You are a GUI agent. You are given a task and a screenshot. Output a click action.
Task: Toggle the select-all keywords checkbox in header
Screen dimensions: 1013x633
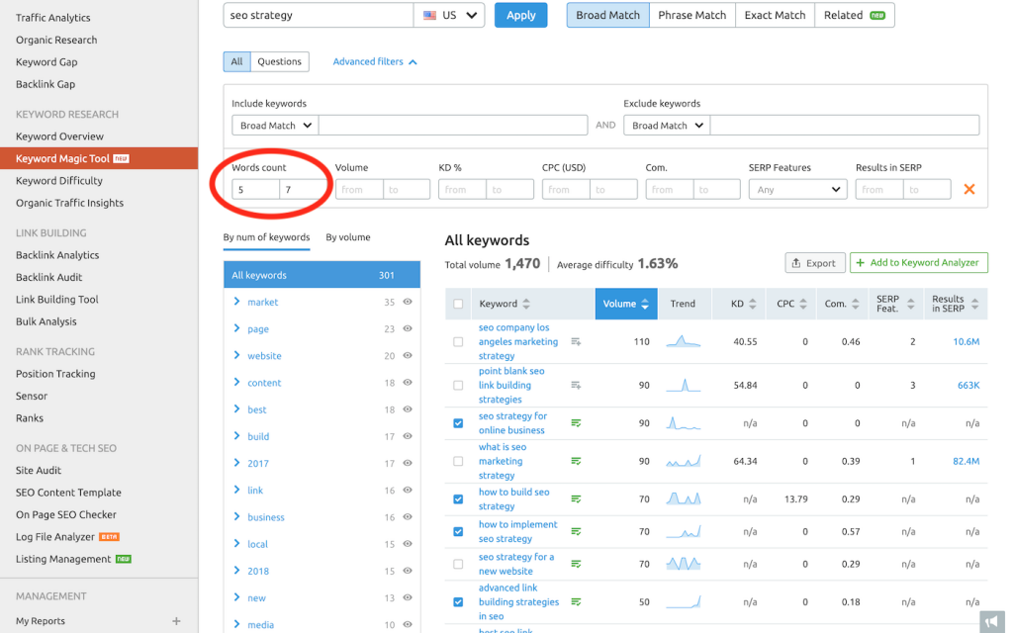[x=458, y=304]
